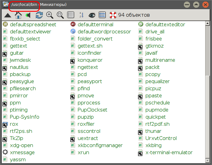Zoom in on the file icons
Screen dimensions: 212x165
tap(50, 15)
